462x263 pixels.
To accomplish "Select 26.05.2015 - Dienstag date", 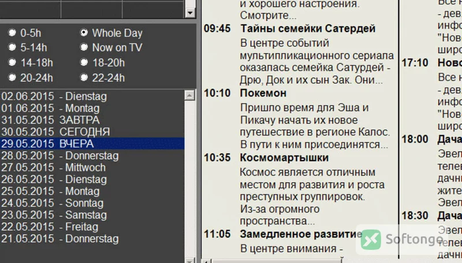I will [92, 179].
